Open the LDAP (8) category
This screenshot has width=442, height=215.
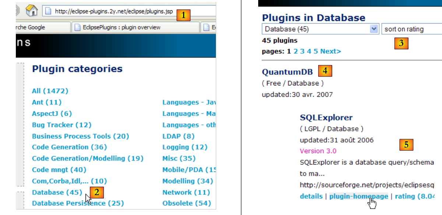178,136
